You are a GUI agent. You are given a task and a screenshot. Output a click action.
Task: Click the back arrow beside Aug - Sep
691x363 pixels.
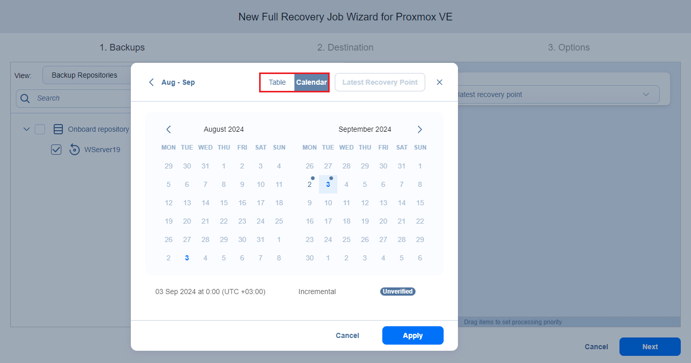pos(151,82)
